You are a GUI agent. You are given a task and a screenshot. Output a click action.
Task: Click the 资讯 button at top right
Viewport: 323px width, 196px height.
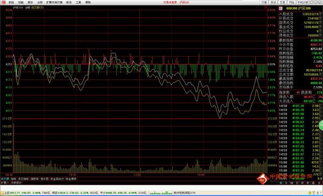[x=273, y=2]
